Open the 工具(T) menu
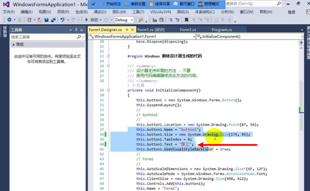Viewport: 310px width, 191px height. (x=138, y=12)
